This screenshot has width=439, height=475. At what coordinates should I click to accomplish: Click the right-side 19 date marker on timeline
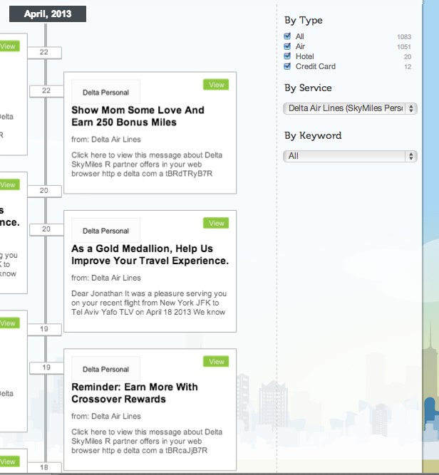(46, 367)
